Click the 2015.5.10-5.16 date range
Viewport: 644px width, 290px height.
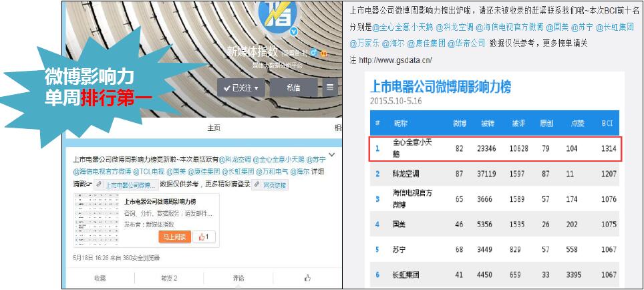pos(396,101)
